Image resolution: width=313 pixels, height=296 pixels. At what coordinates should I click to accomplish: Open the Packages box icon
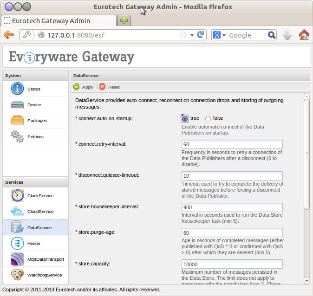17,120
